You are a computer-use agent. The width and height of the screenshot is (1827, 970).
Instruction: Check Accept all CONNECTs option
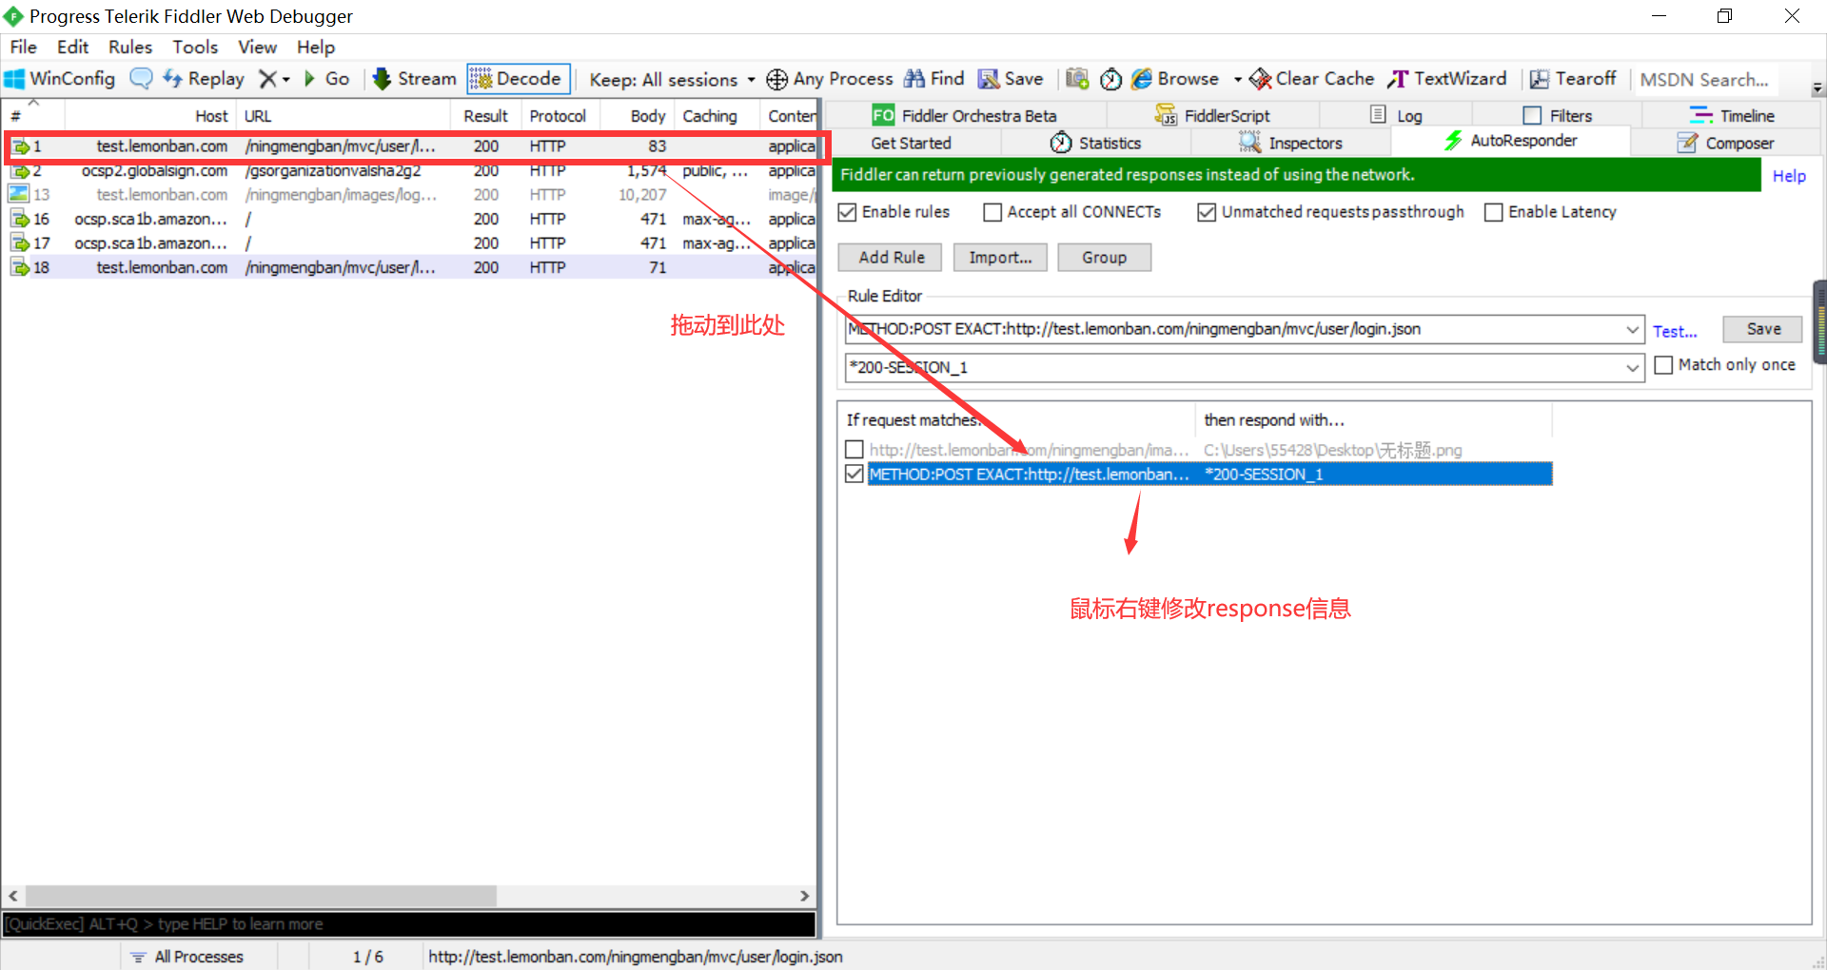pos(992,212)
